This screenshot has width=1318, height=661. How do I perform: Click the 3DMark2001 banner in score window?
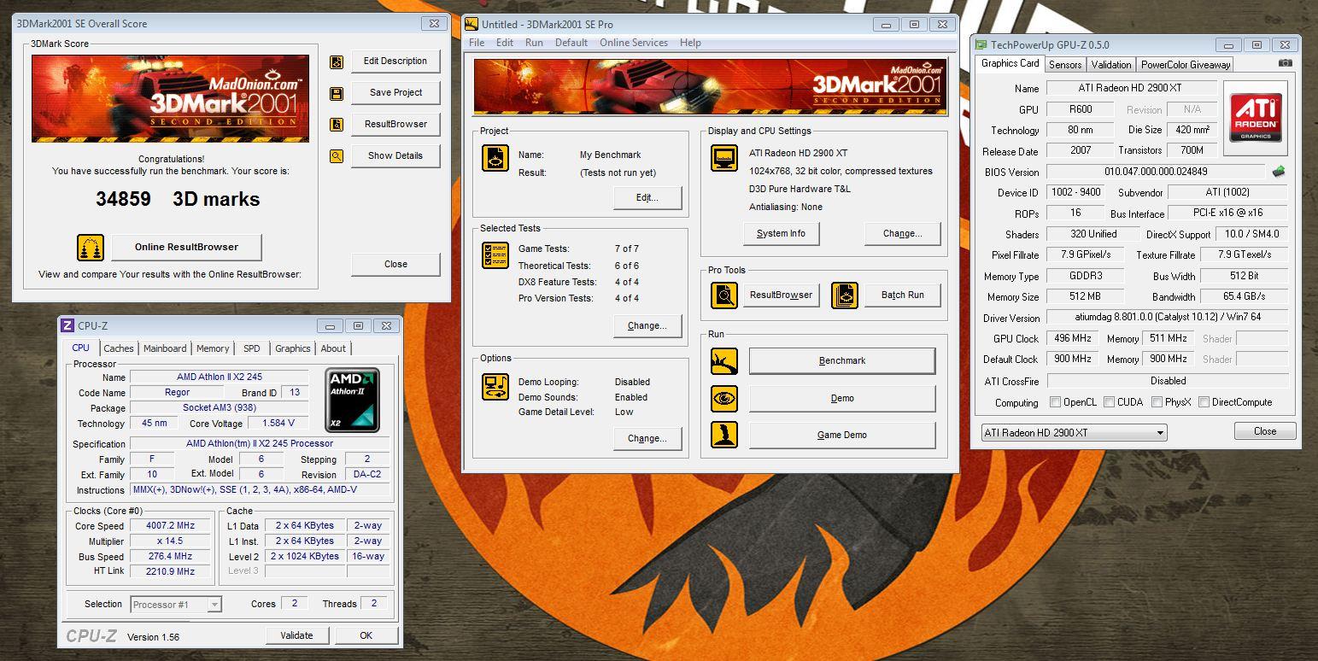(x=171, y=98)
